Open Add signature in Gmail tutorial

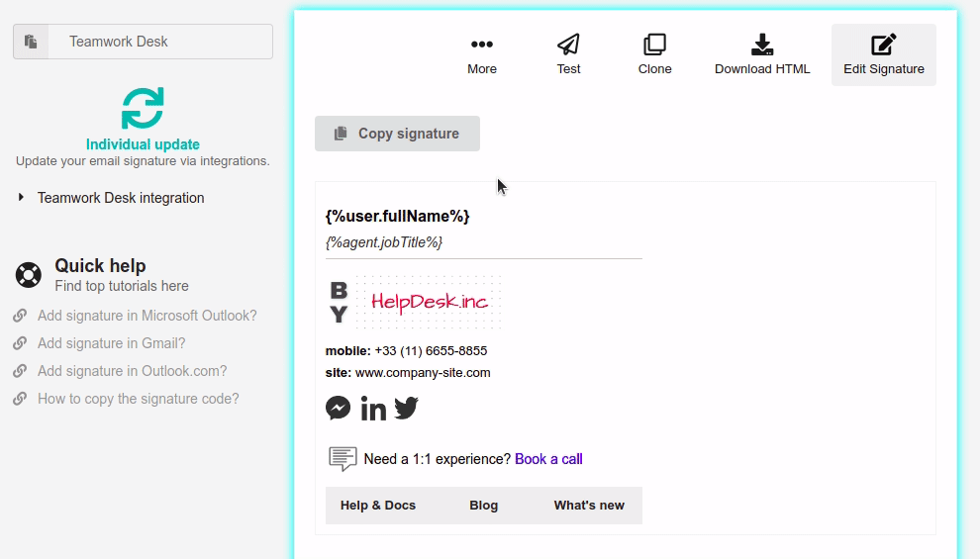click(x=111, y=343)
